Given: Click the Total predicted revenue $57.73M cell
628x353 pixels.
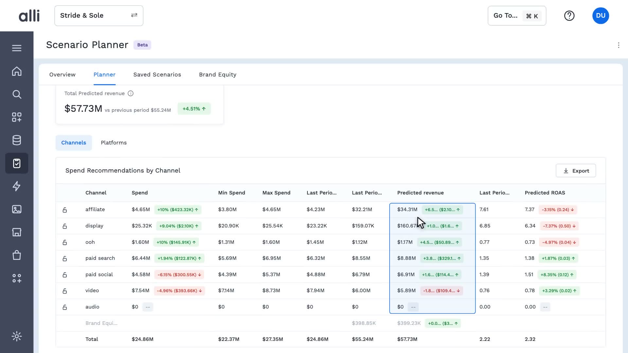Looking at the screenshot, I should [x=407, y=339].
